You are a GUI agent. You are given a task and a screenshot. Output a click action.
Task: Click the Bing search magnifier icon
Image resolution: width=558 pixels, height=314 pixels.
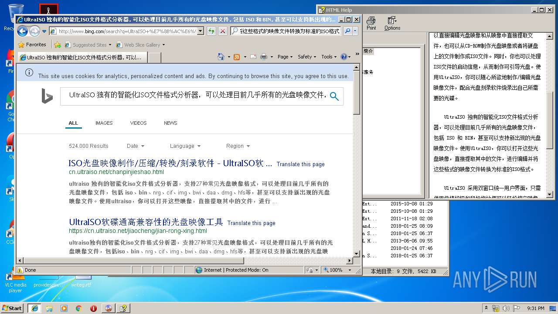(x=334, y=96)
